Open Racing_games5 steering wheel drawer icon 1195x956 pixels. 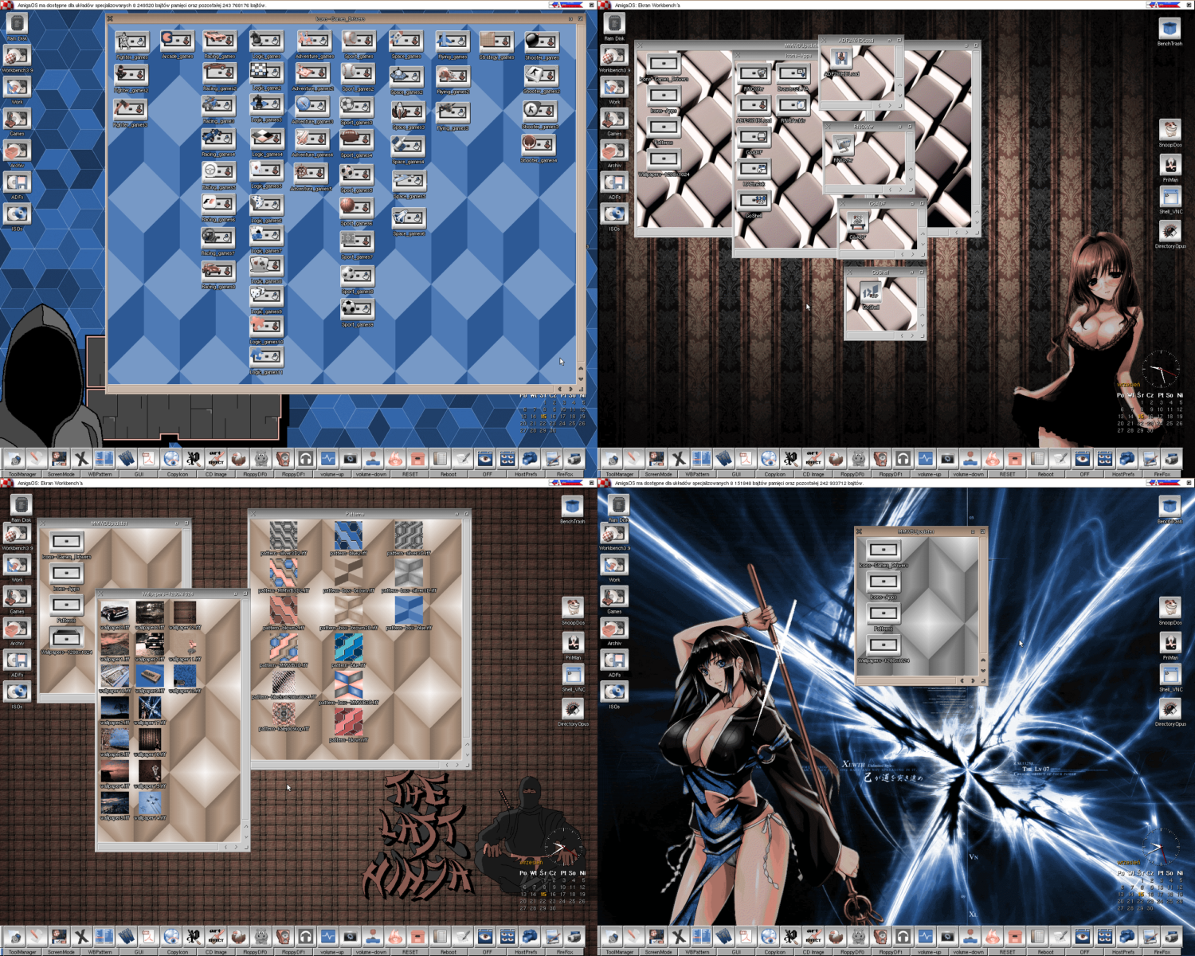[217, 172]
